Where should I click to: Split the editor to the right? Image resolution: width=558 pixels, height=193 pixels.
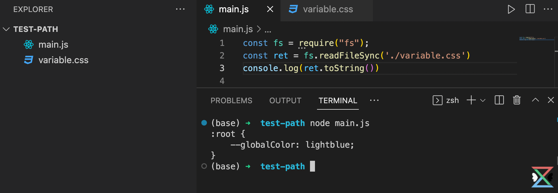(530, 9)
